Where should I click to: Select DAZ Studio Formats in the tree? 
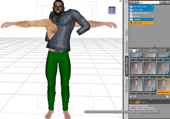pyautogui.click(x=142, y=7)
